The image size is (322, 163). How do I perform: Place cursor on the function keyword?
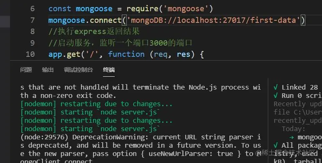click(x=126, y=54)
